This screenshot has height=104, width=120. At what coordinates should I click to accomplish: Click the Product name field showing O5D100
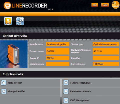coord(57,51)
